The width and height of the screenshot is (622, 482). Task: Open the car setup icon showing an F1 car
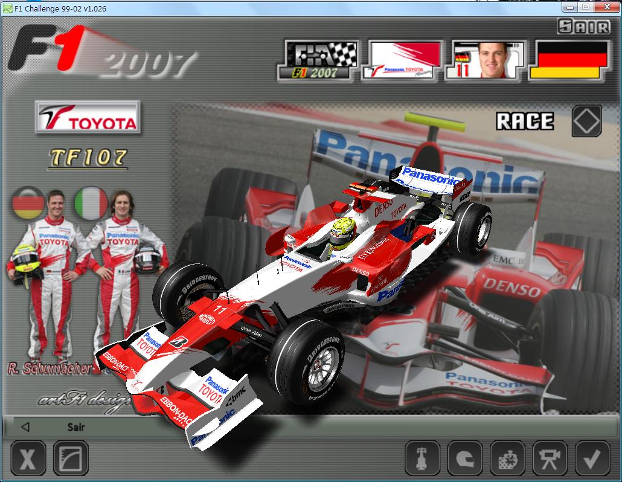[423, 458]
